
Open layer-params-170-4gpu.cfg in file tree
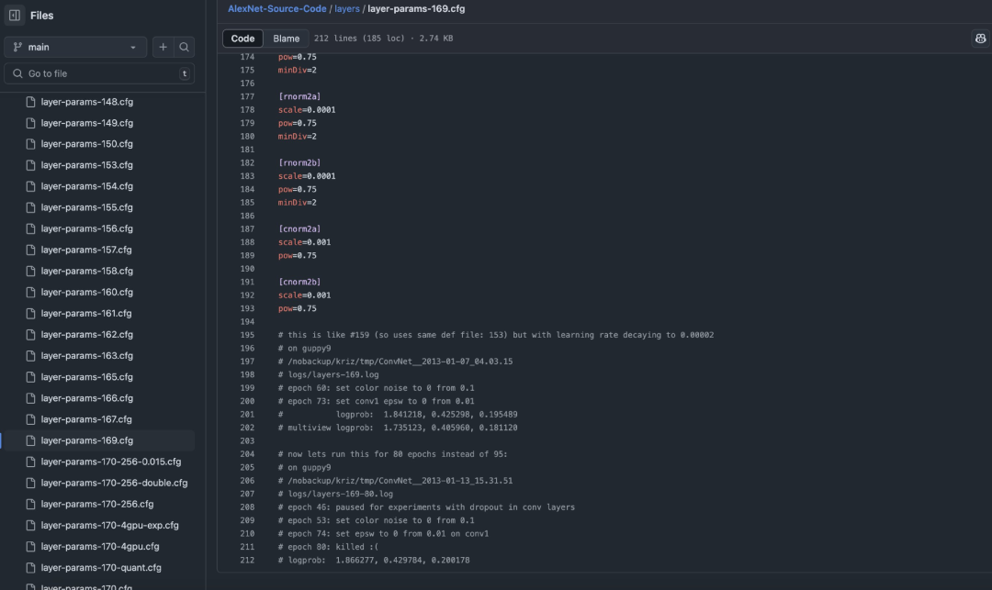[98, 546]
